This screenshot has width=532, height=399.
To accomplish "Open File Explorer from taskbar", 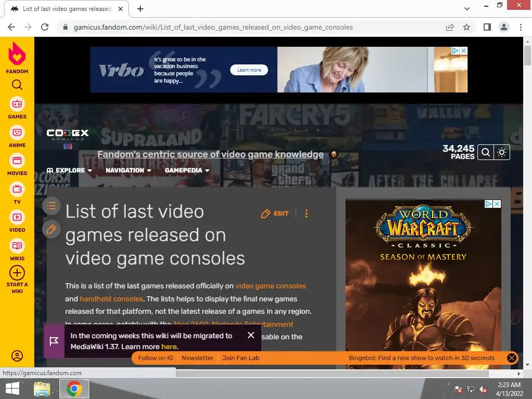I will click(x=42, y=389).
